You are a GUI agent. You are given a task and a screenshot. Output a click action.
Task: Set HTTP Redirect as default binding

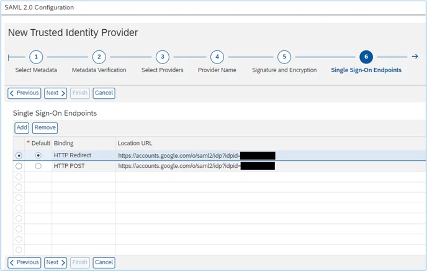38,155
